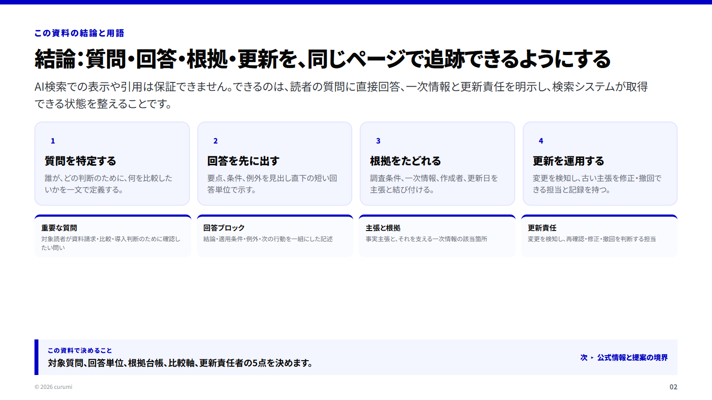Click step number 2 on second card
Image resolution: width=712 pixels, height=400 pixels.
point(216,141)
